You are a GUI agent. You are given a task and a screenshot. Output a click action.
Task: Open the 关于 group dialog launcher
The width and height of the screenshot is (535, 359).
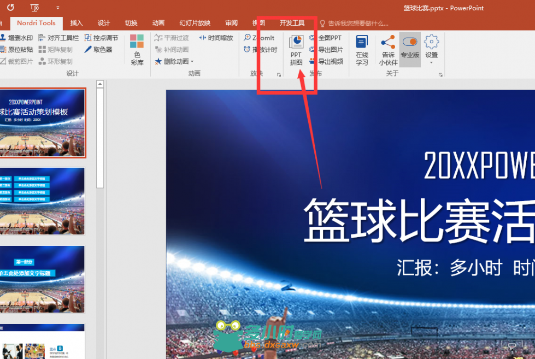(440, 75)
